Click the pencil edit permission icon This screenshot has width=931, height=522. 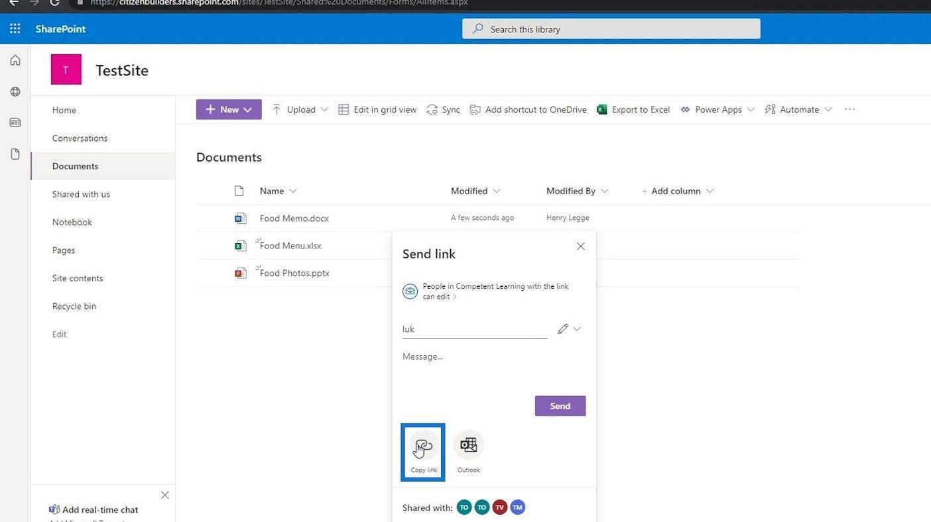pyautogui.click(x=563, y=329)
